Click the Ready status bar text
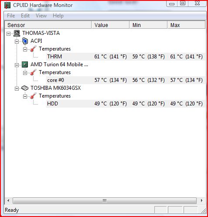This screenshot has height=217, width=208. point(12,210)
